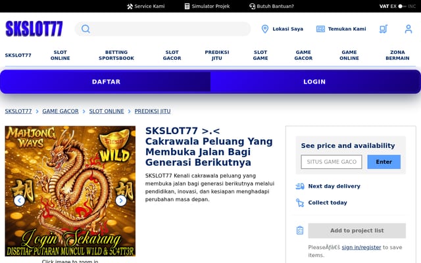Open SLOT GACOR menu item
Screen dimensions: 421x263
[x=172, y=55]
